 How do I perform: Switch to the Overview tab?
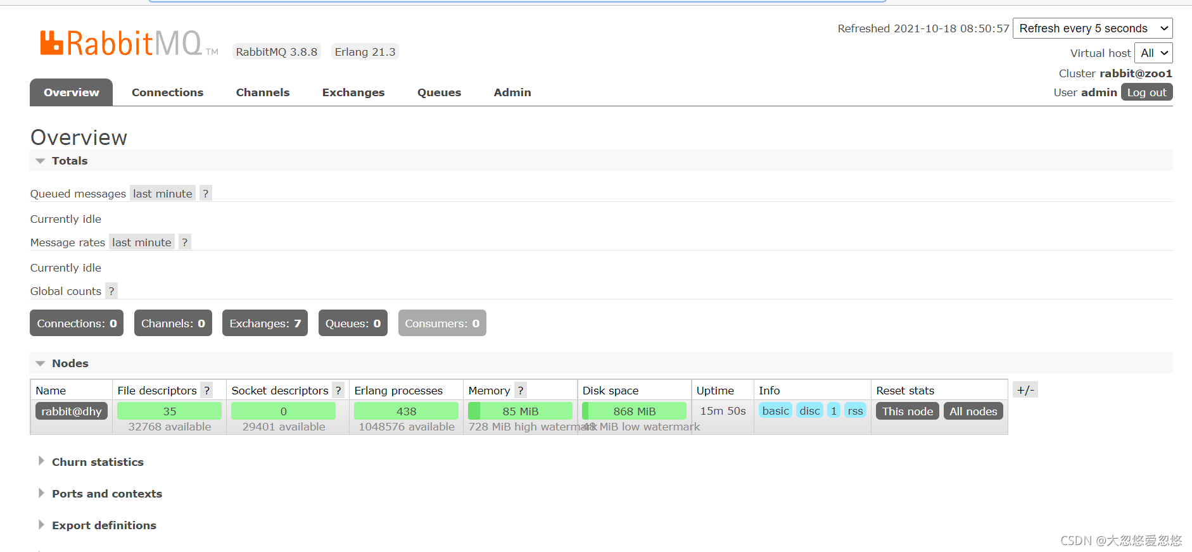point(72,92)
